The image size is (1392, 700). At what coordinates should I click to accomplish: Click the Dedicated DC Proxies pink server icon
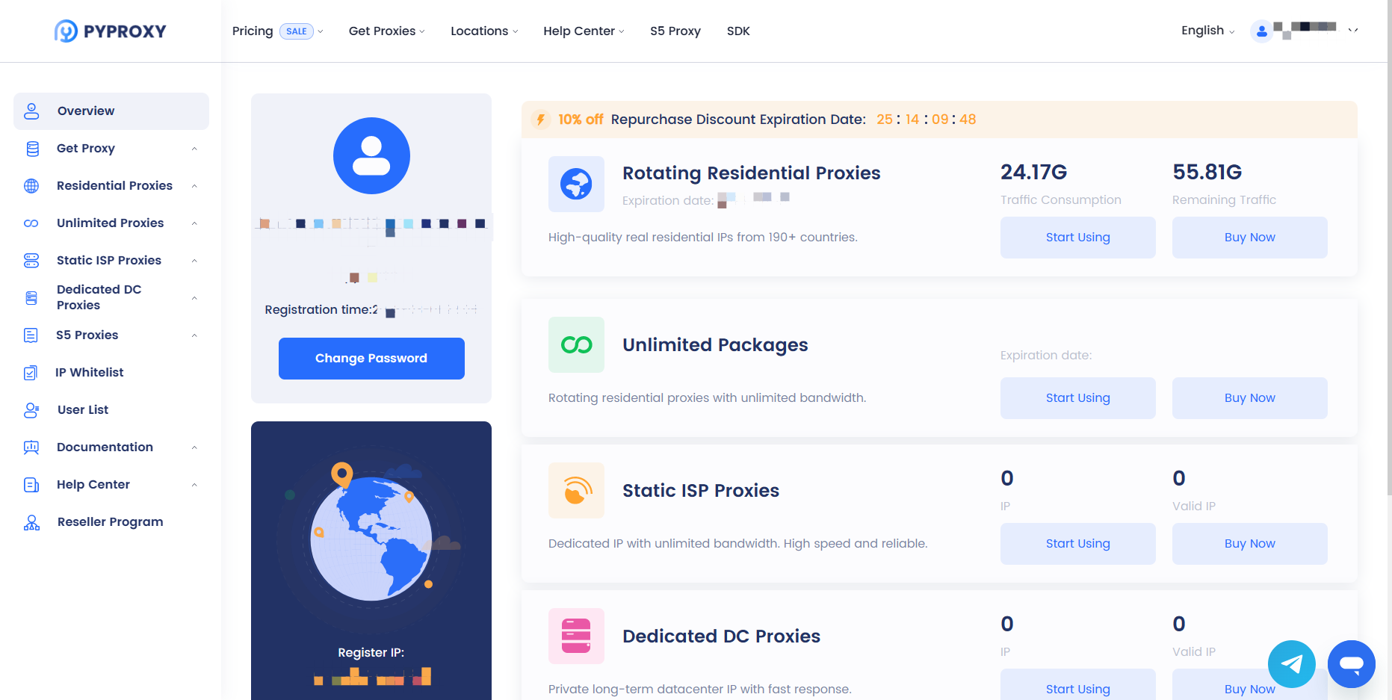pyautogui.click(x=576, y=636)
